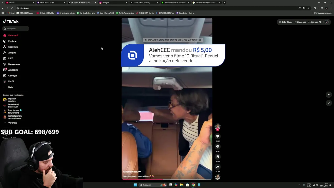Screen dimensions: 334x188
Task: Open Perfil page
Action: pyautogui.click(x=8, y=81)
